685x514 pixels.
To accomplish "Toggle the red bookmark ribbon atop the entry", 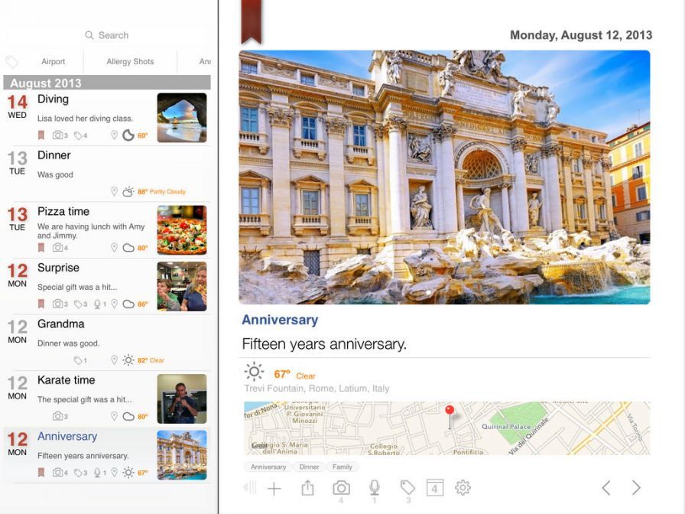I will coord(251,20).
